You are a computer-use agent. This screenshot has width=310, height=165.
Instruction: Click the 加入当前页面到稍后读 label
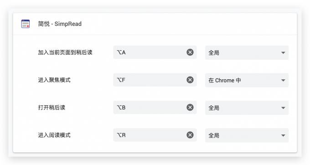pyautogui.click(x=65, y=52)
